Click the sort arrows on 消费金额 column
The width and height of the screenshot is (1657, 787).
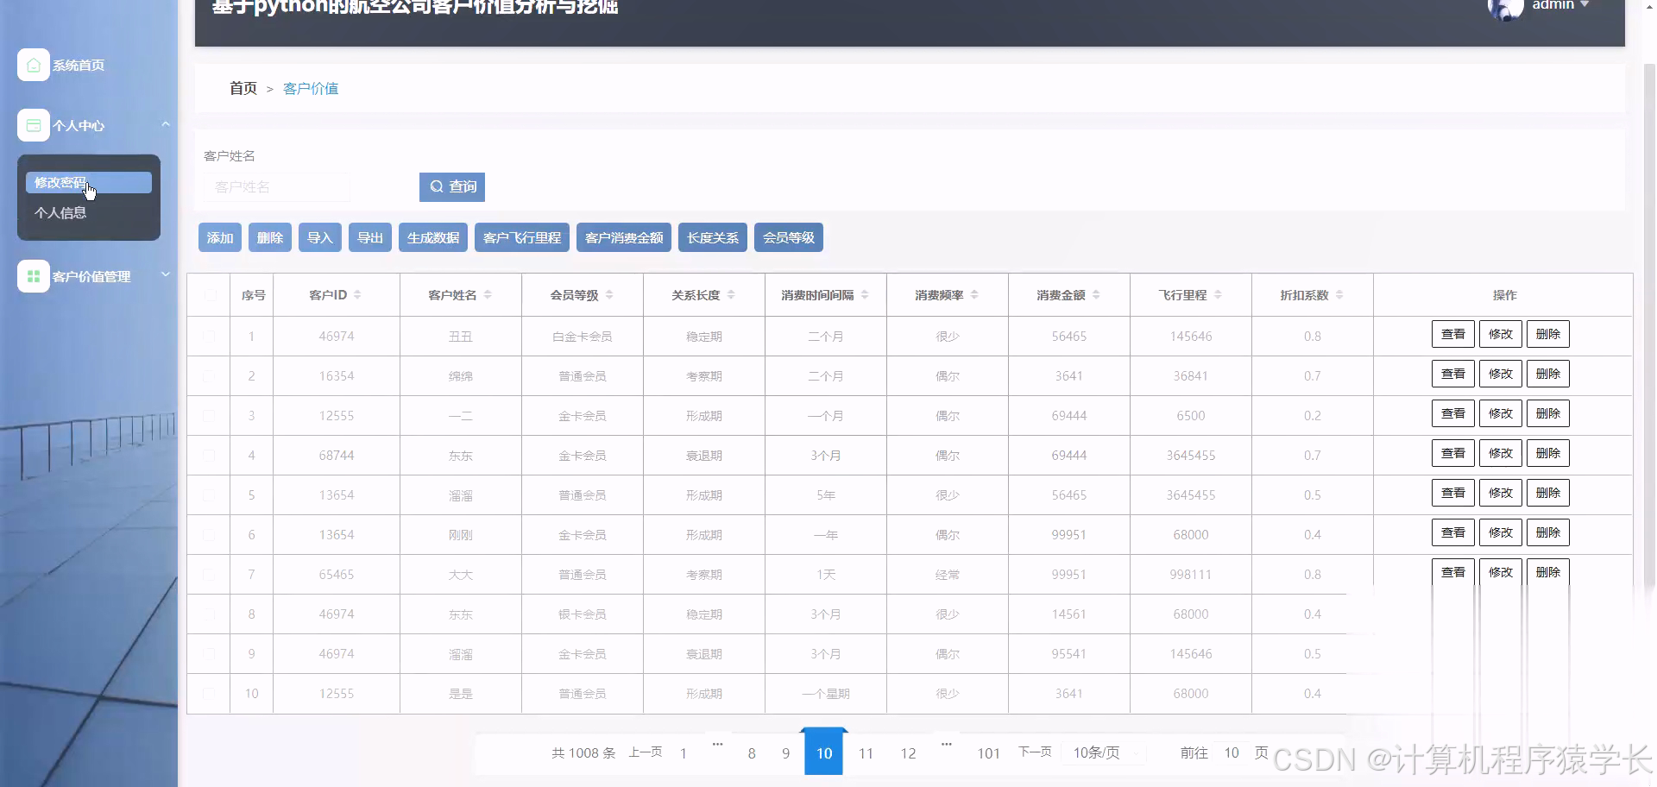[x=1095, y=294]
